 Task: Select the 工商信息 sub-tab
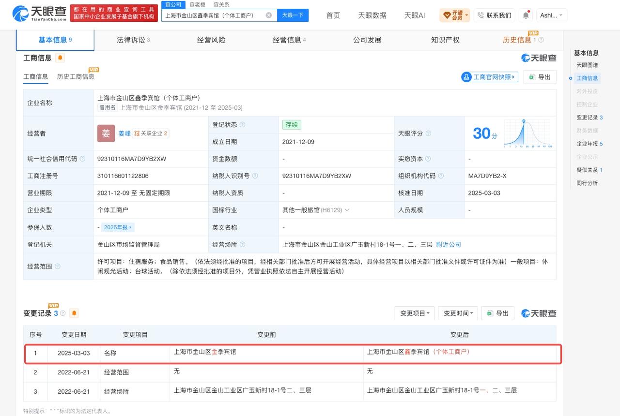(x=36, y=76)
